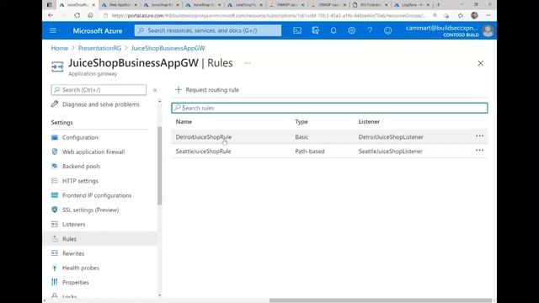Open the notifications bell
The width and height of the screenshot is (539, 303).
pos(334,30)
